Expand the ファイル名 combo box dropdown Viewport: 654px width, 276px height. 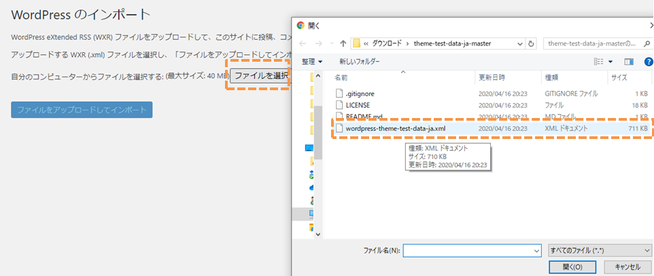coord(537,251)
